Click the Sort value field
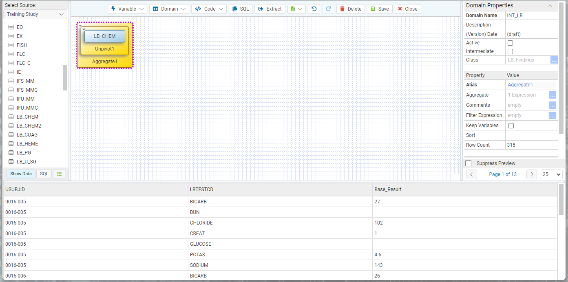This screenshot has width=568, height=282. pyautogui.click(x=531, y=135)
